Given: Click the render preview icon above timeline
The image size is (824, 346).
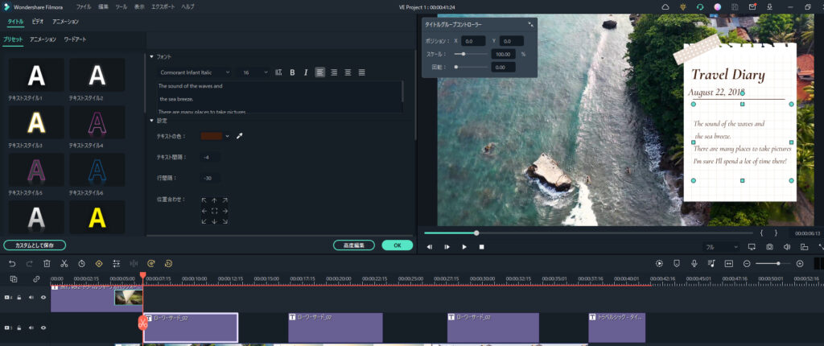Looking at the screenshot, I should pyautogui.click(x=659, y=263).
